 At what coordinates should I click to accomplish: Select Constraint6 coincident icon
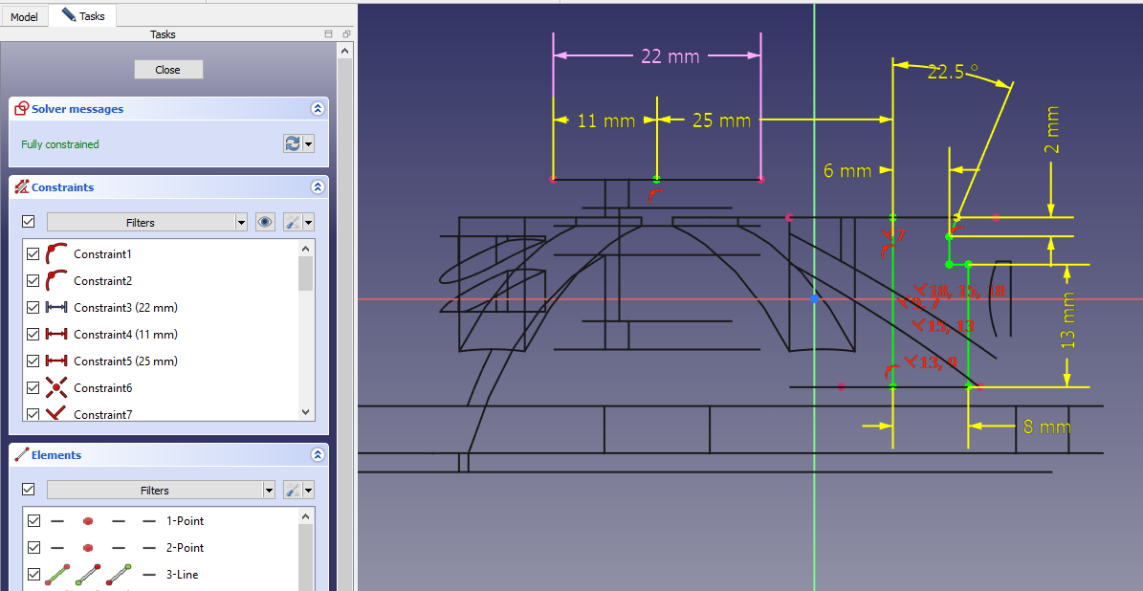point(56,388)
